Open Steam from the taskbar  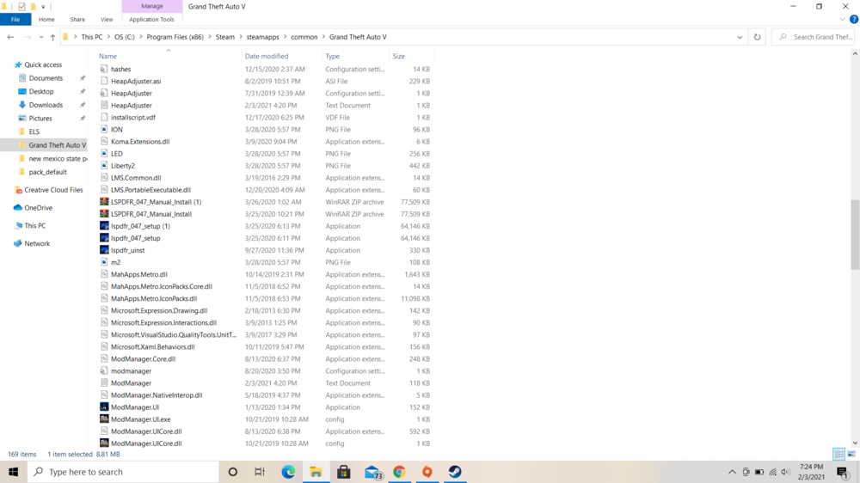tap(455, 472)
